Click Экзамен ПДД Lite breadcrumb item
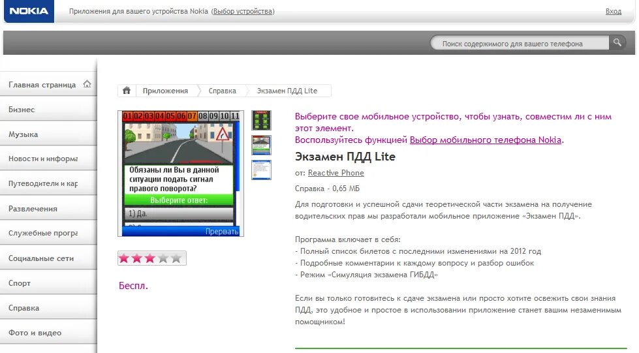This screenshot has height=353, width=639. (x=287, y=91)
